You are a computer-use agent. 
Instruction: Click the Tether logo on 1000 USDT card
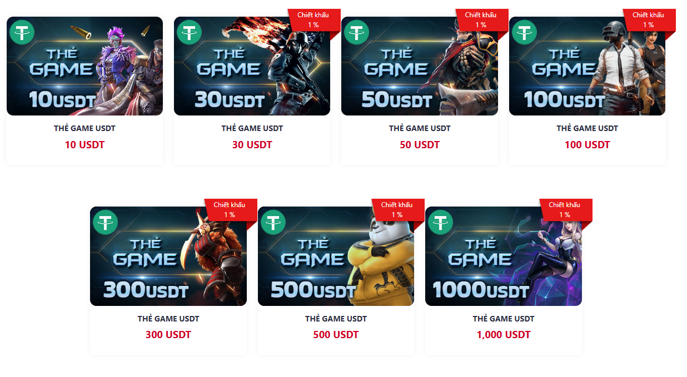click(440, 222)
